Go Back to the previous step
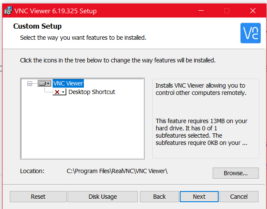 click(x=159, y=197)
